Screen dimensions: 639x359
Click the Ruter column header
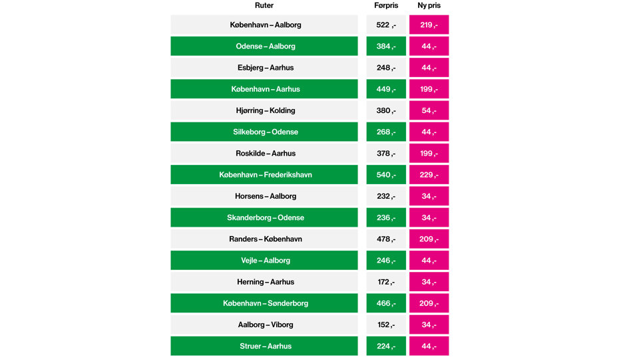(264, 6)
